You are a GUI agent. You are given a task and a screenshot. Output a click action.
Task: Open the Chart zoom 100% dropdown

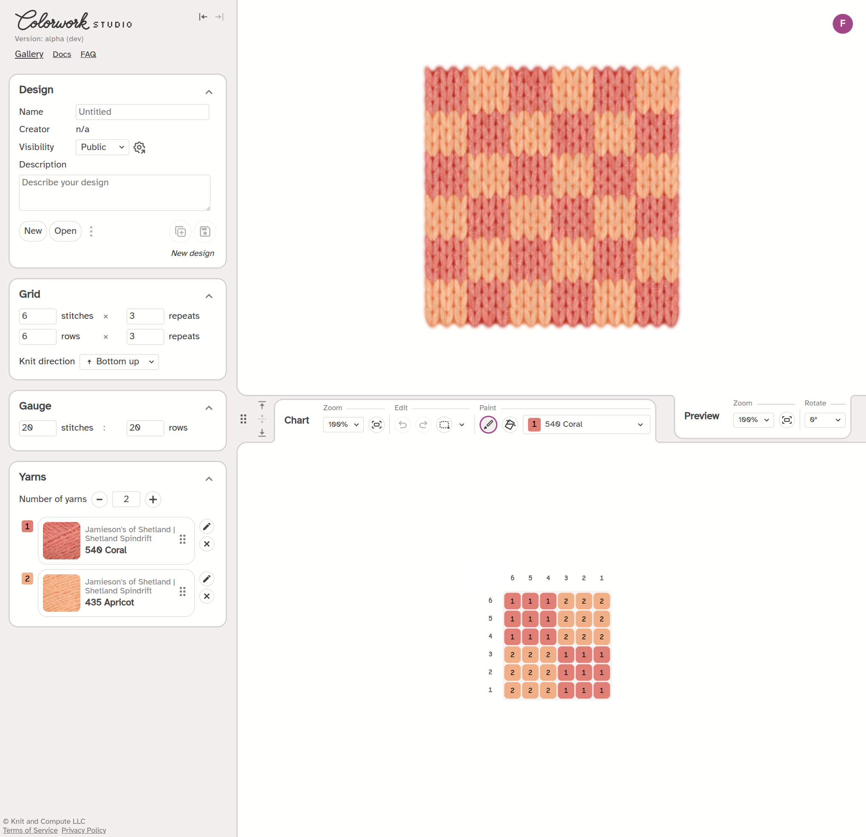[x=344, y=425]
